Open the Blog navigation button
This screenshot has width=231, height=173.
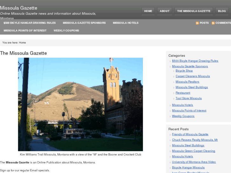tap(222, 11)
